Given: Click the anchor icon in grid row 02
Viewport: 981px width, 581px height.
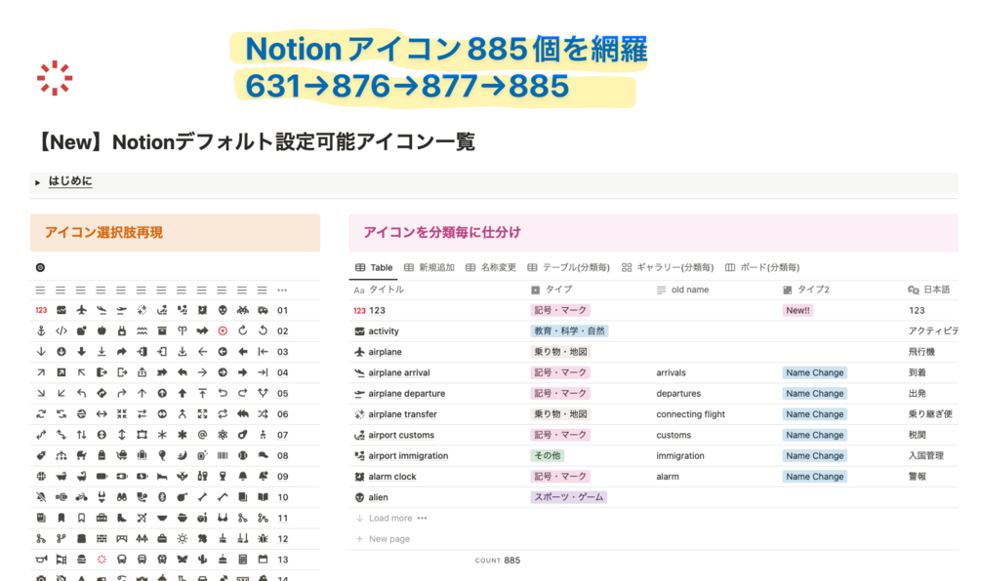Looking at the screenshot, I should point(41,330).
